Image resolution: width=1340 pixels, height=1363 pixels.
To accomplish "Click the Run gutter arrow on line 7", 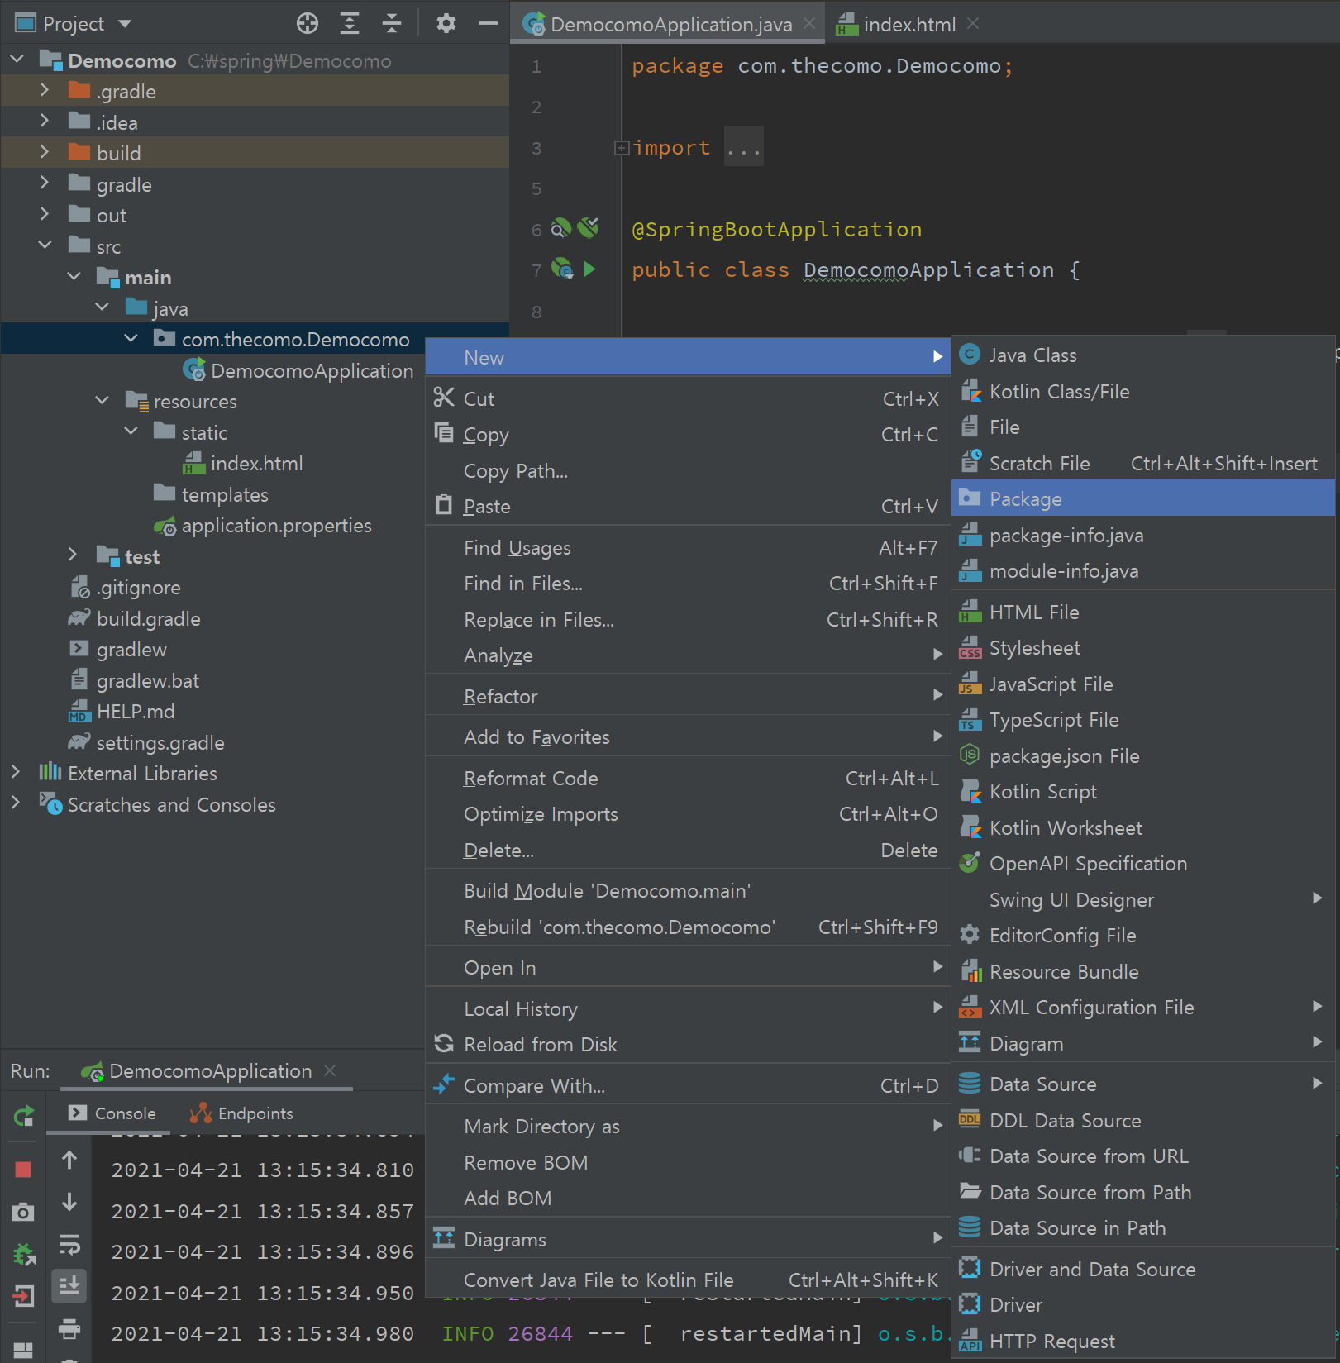I will click(x=589, y=269).
